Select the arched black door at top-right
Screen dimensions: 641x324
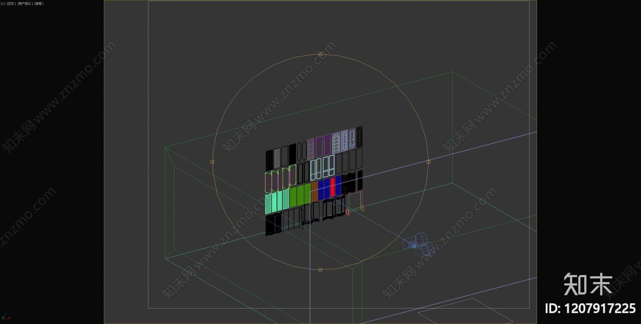360,137
